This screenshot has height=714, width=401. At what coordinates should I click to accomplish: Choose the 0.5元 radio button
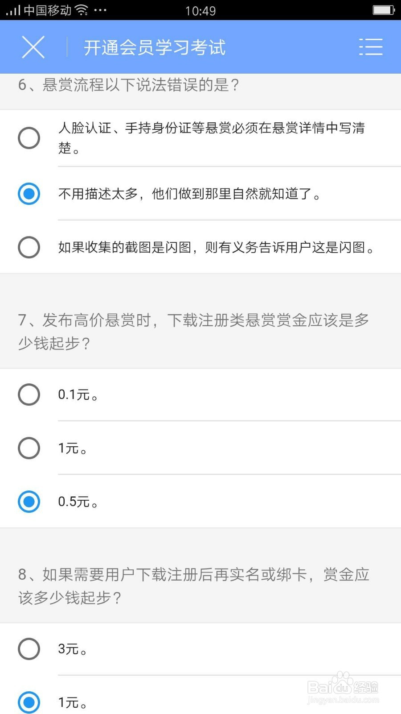coord(29,502)
